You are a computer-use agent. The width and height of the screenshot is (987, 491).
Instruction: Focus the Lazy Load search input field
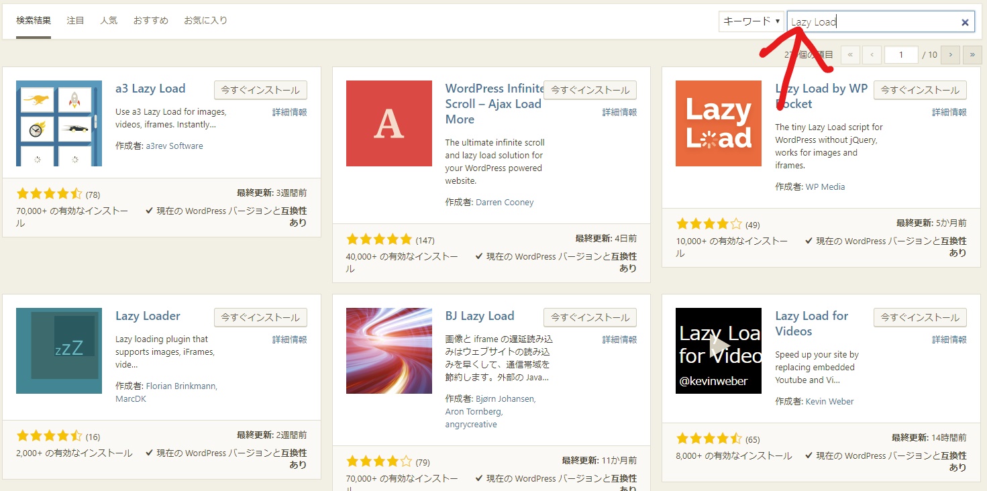pos(881,21)
